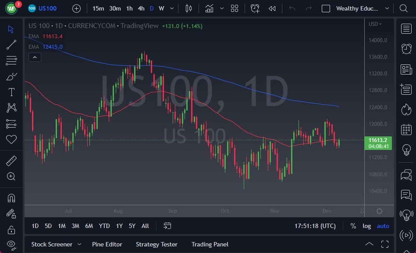Screen dimensions: 416x253
Task: Click the replay rewind icon
Action: [272, 8]
